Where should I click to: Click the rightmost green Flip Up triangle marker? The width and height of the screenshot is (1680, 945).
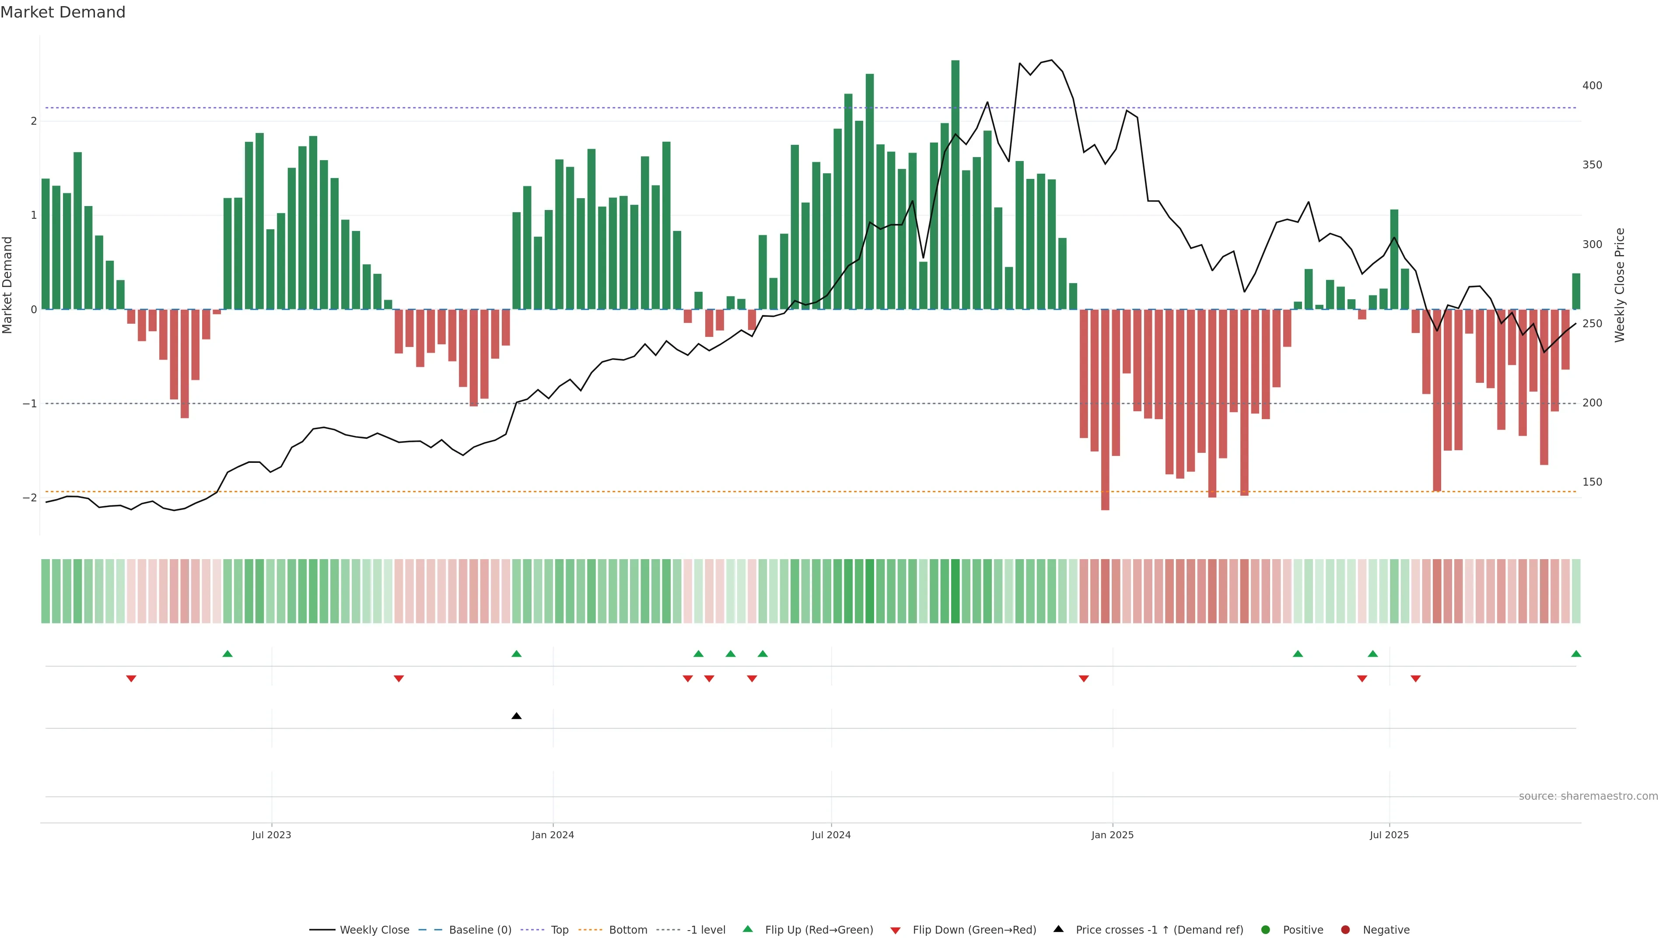click(1575, 654)
